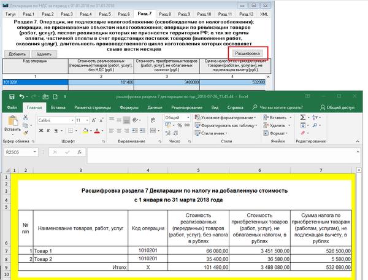Open the fill color dropdown arrow
The image size is (368, 280).
coord(91,131)
